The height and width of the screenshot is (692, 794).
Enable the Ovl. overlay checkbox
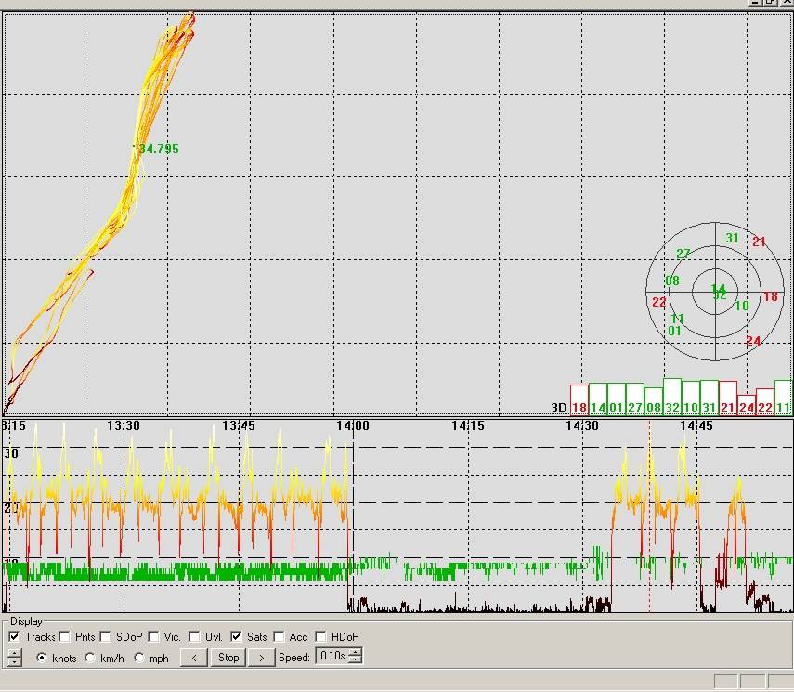(x=194, y=637)
